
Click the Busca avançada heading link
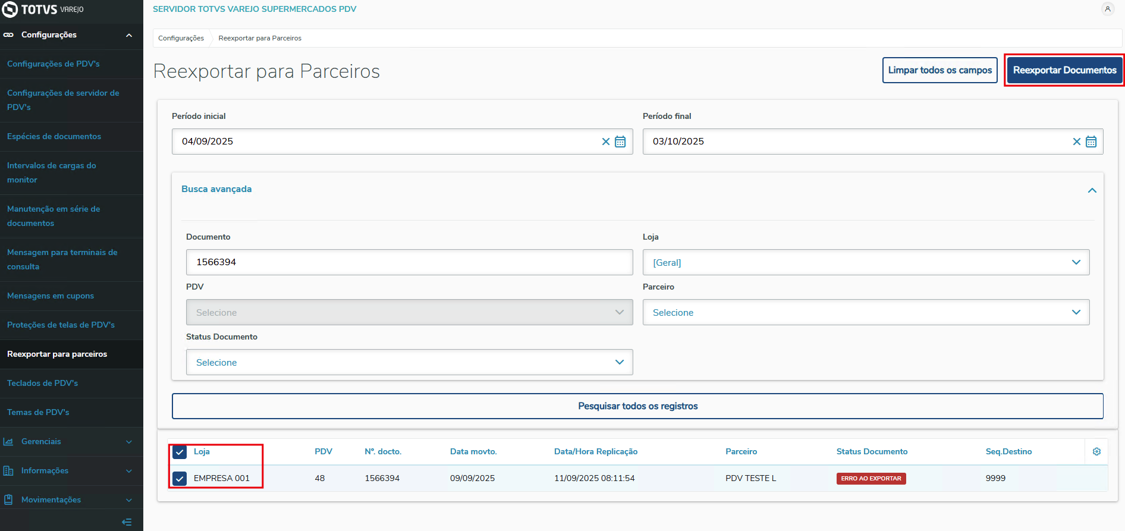pyautogui.click(x=216, y=189)
